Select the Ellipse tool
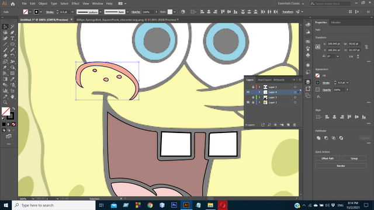 click(12, 44)
